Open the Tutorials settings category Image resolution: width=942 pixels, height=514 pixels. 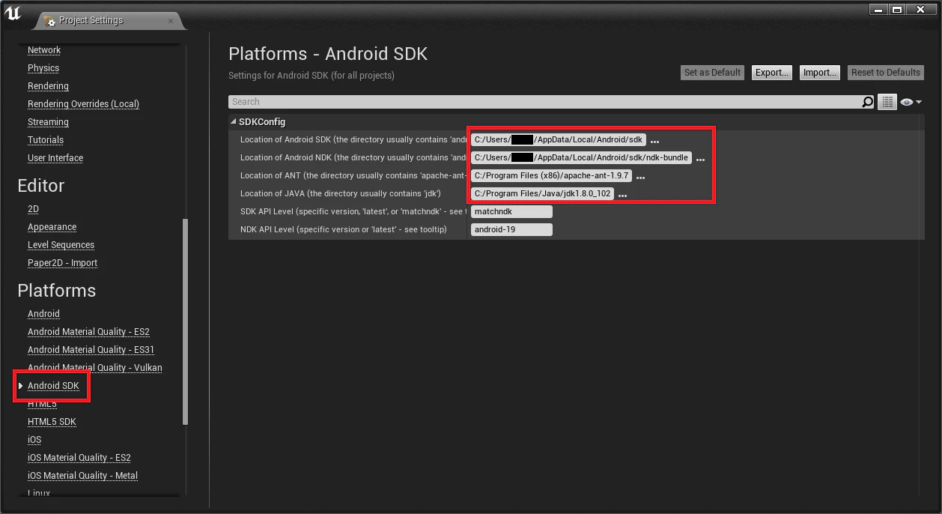click(x=46, y=140)
